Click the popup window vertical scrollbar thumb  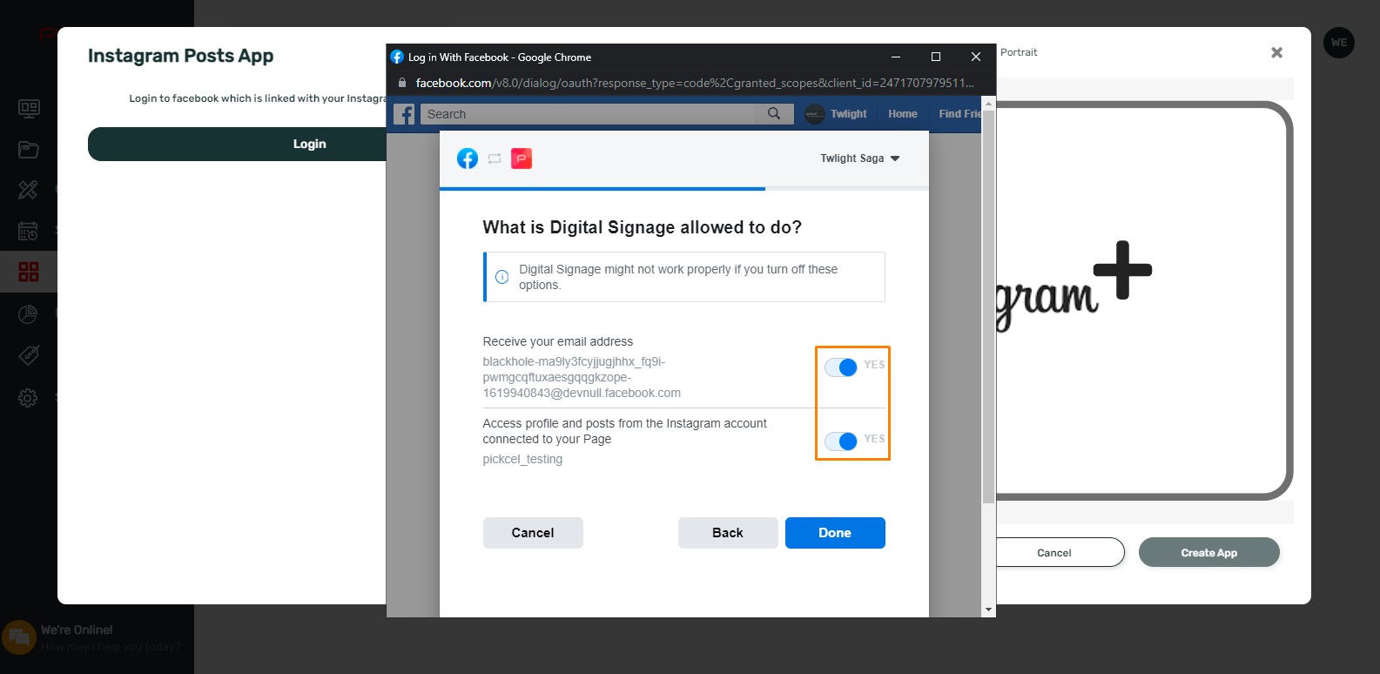pyautogui.click(x=988, y=306)
